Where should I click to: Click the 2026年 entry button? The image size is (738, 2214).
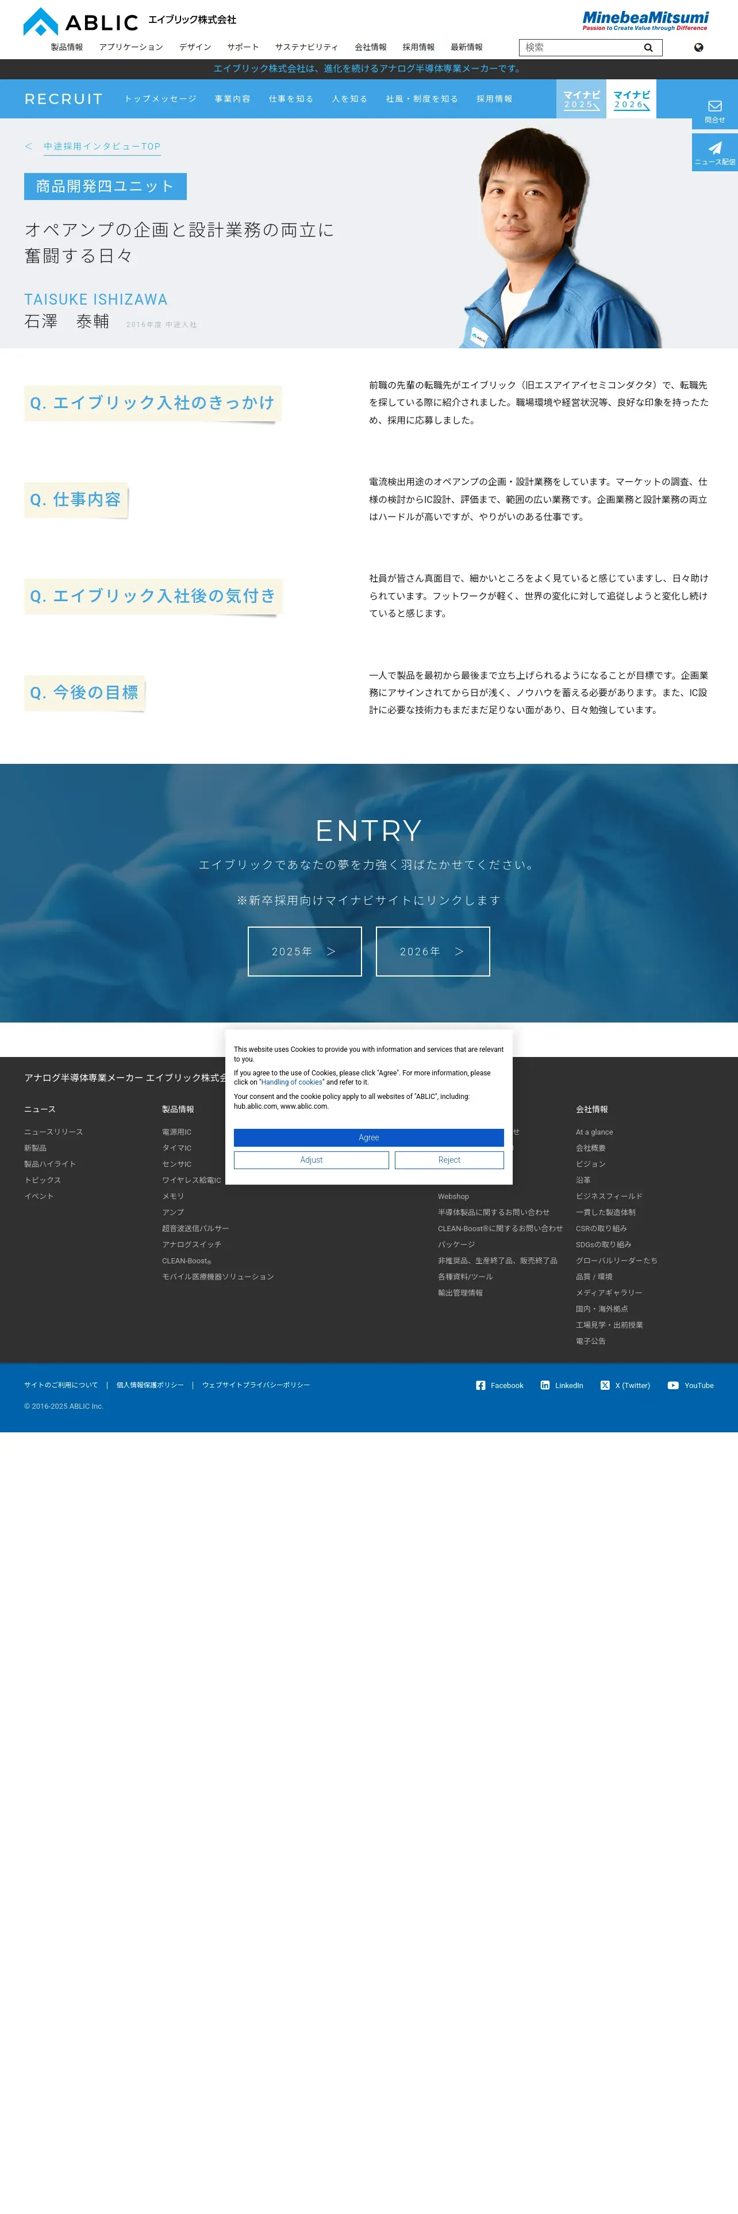click(x=433, y=951)
